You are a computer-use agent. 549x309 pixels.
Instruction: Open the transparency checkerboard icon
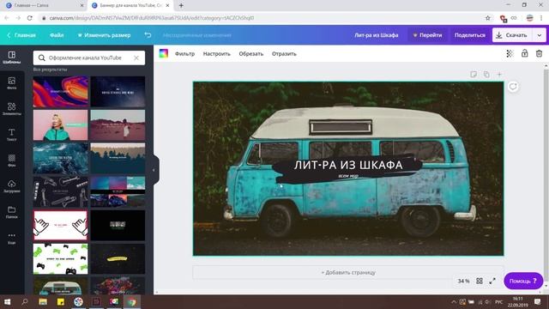[x=510, y=53]
